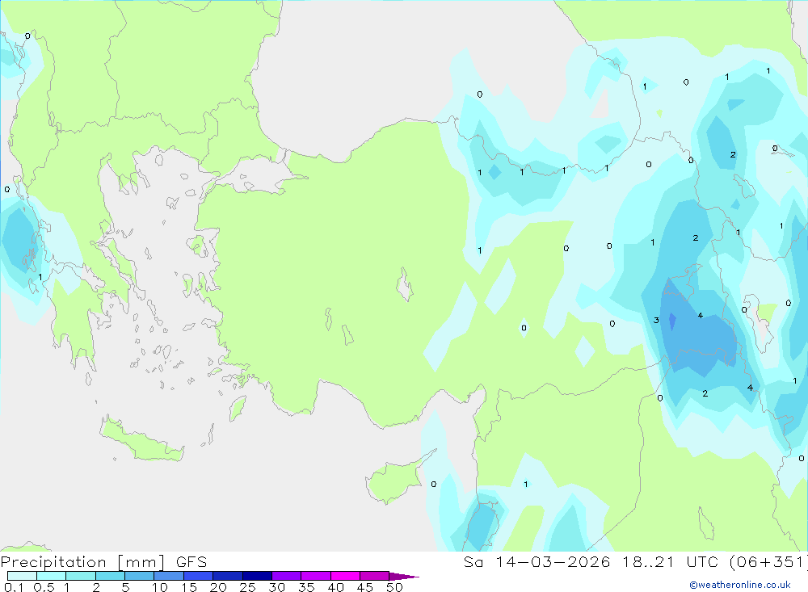
Task: Pick the 0.5–1 mm light cyan legend swatch
Action: pyautogui.click(x=52, y=576)
